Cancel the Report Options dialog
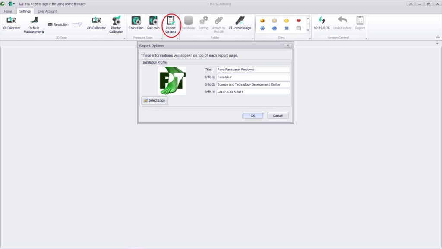Image resolution: width=442 pixels, height=249 pixels. (278, 115)
